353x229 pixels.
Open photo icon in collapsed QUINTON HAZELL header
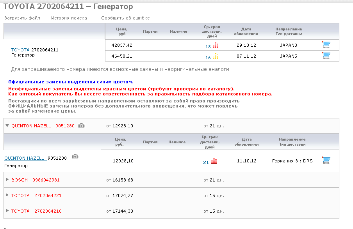pyautogui.click(x=81, y=126)
